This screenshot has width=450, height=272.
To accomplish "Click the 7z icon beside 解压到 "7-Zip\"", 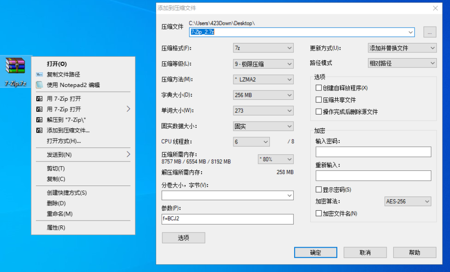I will (x=39, y=120).
